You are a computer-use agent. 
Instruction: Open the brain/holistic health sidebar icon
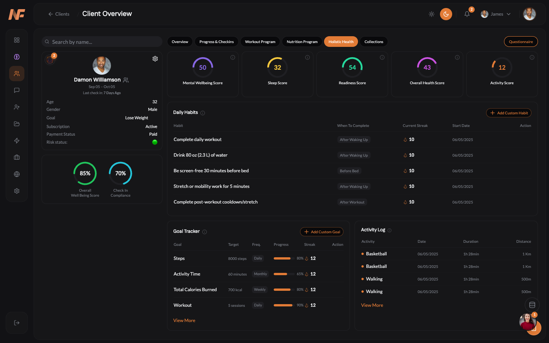[17, 57]
